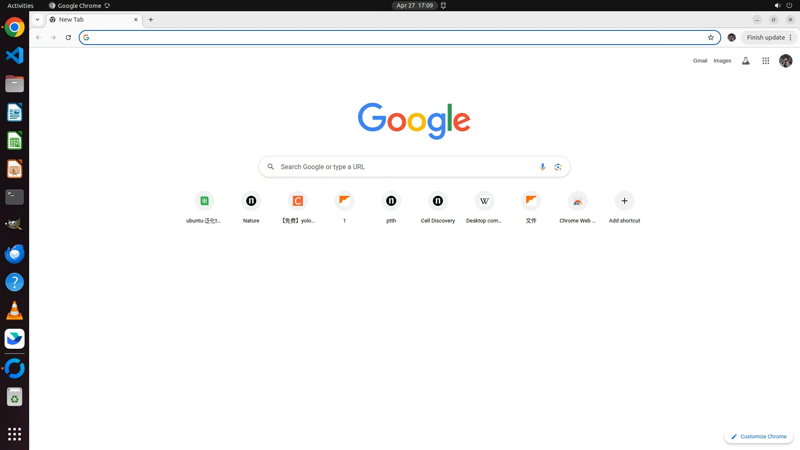
Task: Open the Google apps grid
Action: [x=765, y=61]
